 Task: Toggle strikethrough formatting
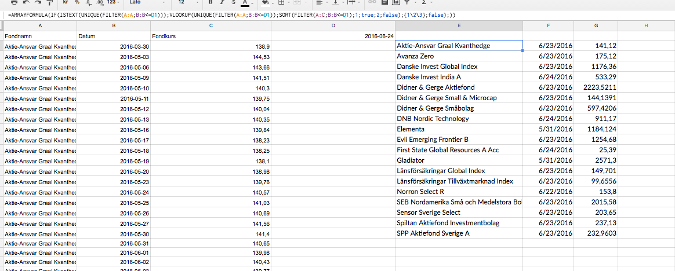click(x=233, y=2)
